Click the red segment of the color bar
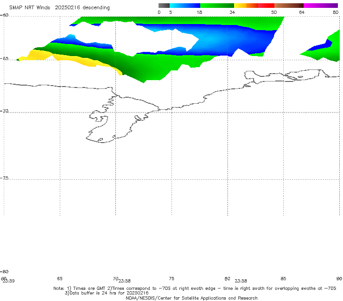Image resolution: width=343 pixels, height=301 pixels. pos(267,6)
